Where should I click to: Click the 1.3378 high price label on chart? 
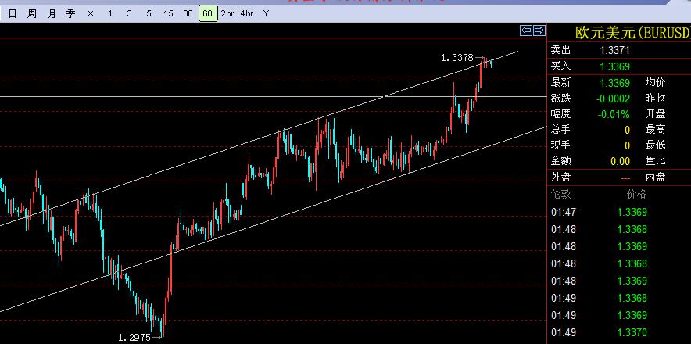click(457, 57)
